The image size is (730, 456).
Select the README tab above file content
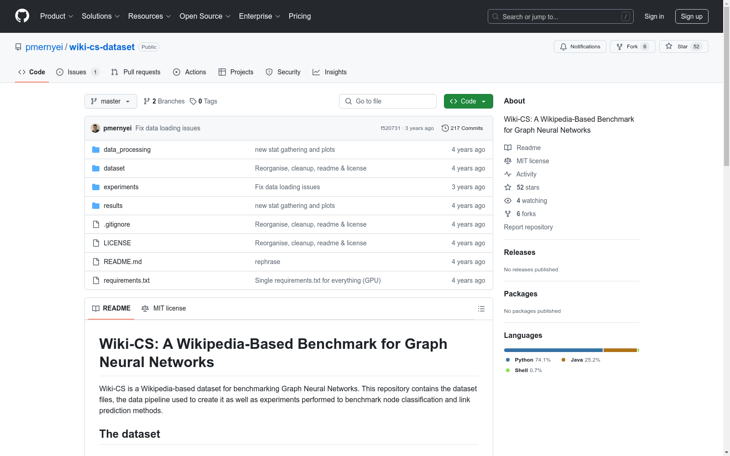coord(111,309)
